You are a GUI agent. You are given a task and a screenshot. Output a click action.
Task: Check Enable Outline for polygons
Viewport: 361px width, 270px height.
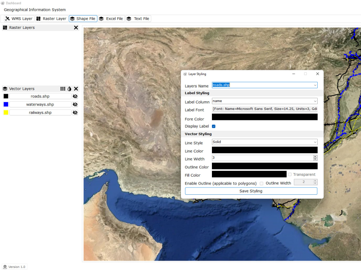point(261,183)
